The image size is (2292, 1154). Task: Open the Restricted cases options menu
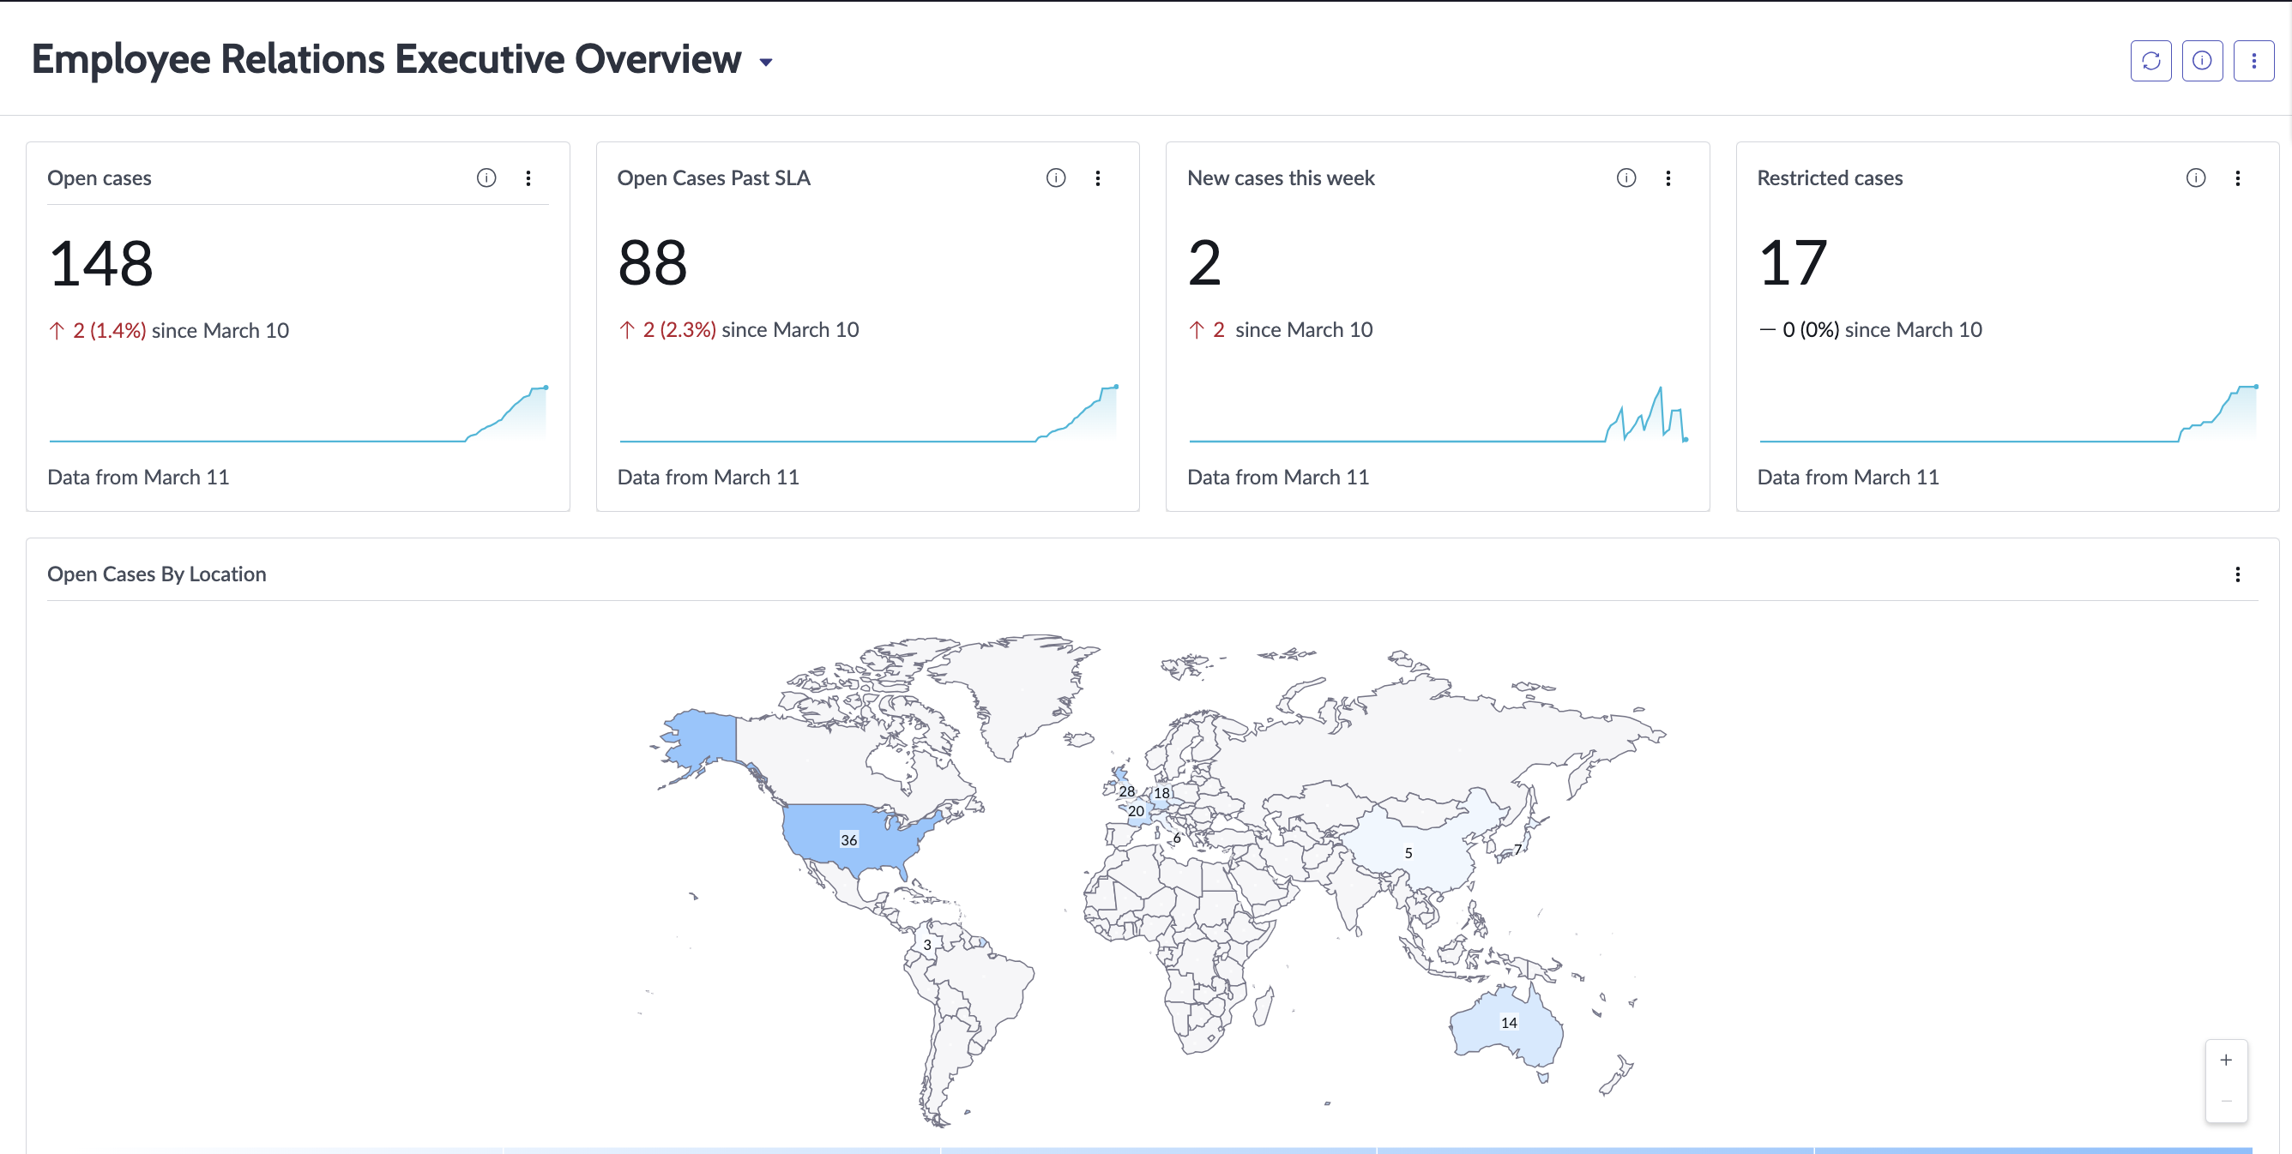pos(2238,177)
